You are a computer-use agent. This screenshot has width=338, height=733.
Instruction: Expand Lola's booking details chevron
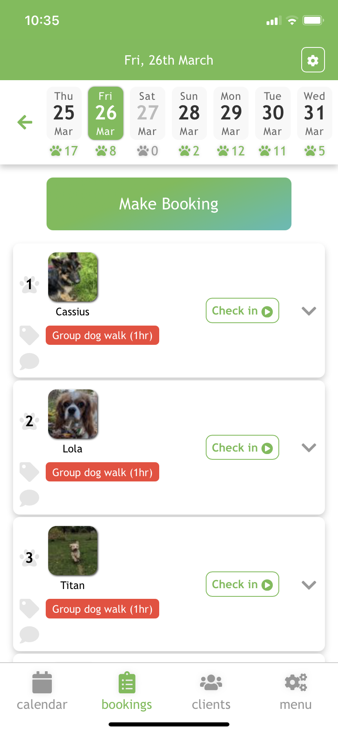point(309,447)
